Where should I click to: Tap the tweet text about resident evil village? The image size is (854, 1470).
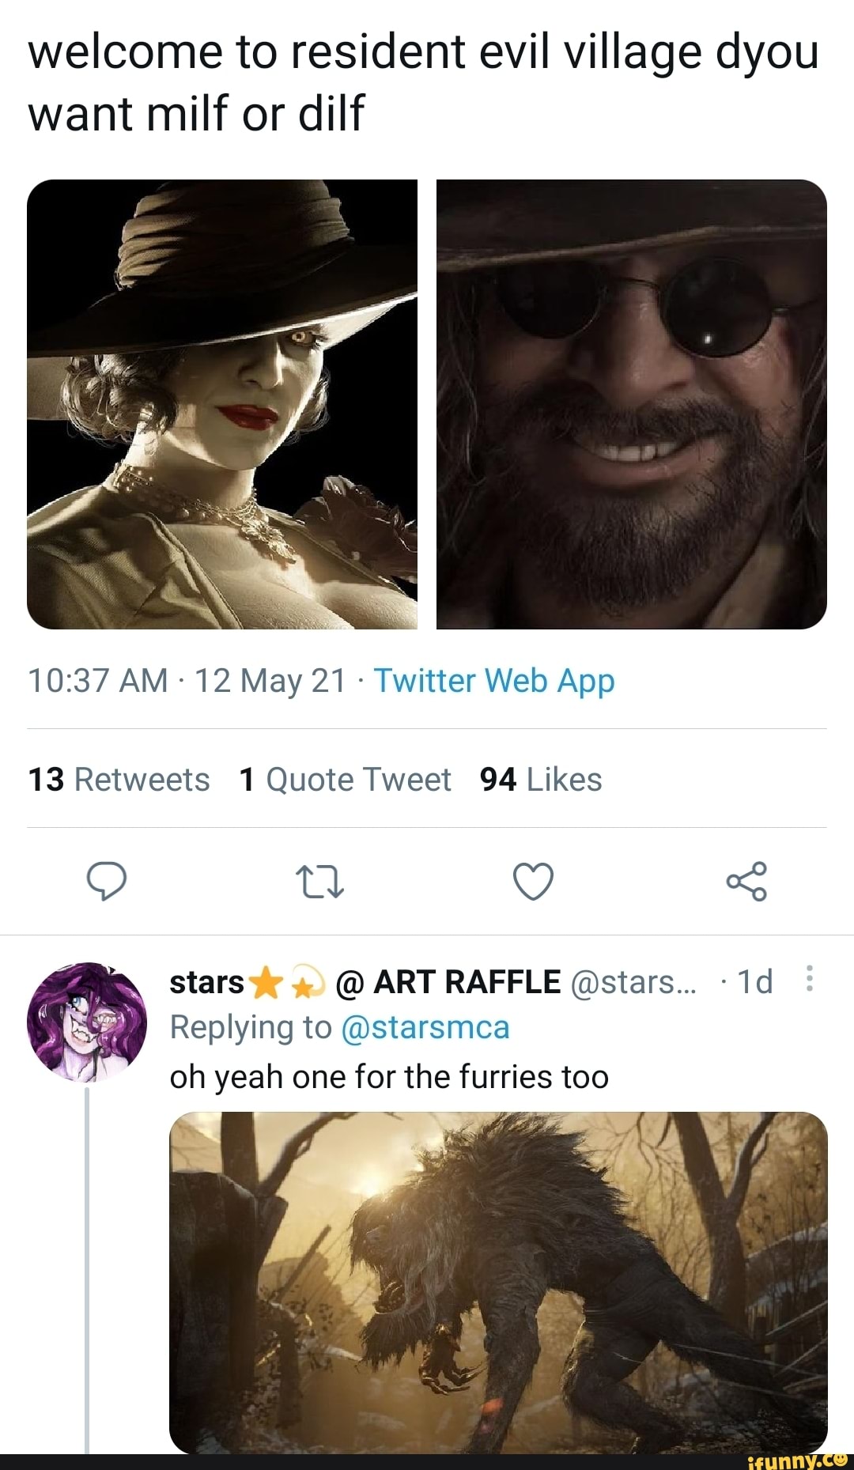423,82
